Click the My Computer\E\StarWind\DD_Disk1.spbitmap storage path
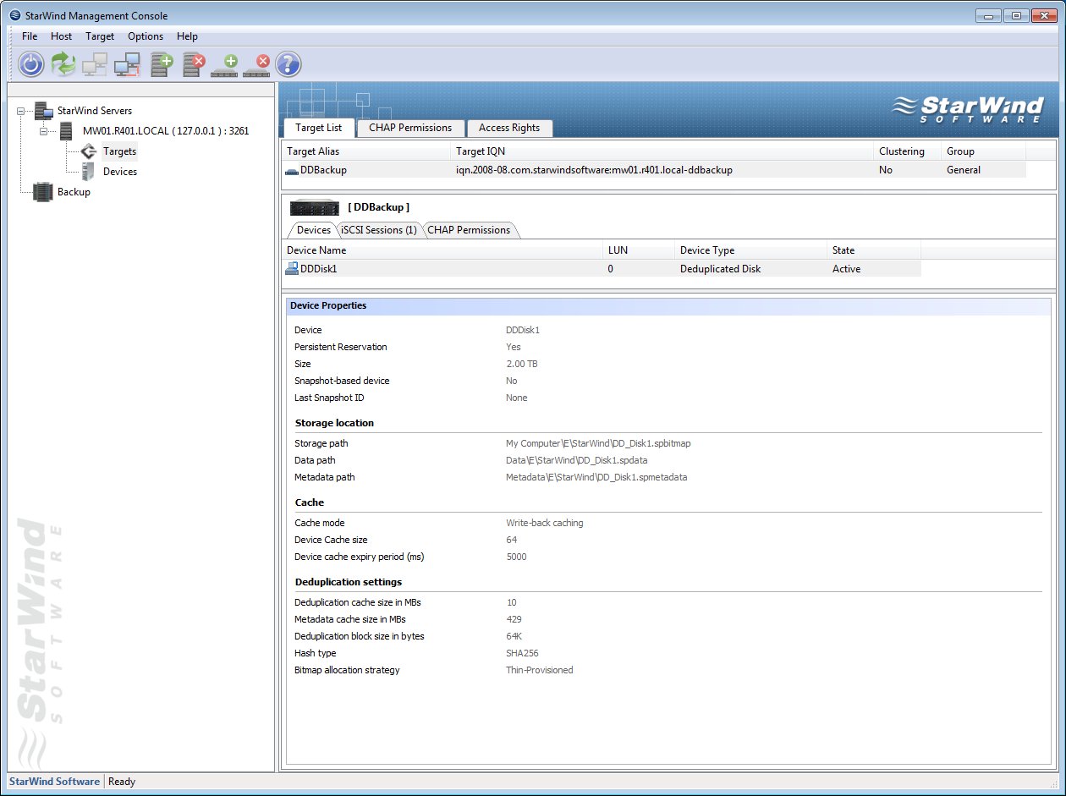The width and height of the screenshot is (1066, 796). (598, 443)
